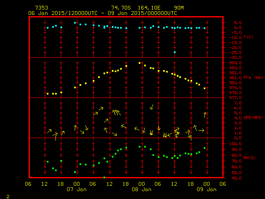Click the "981.0" pressure tick value
265x199 pixels.
(x=235, y=78)
